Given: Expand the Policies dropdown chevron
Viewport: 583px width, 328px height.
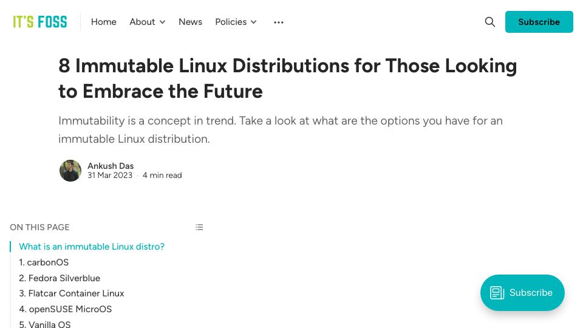Looking at the screenshot, I should (254, 22).
